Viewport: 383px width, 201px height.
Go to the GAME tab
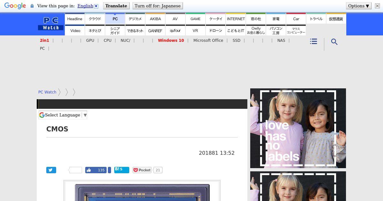point(195,19)
